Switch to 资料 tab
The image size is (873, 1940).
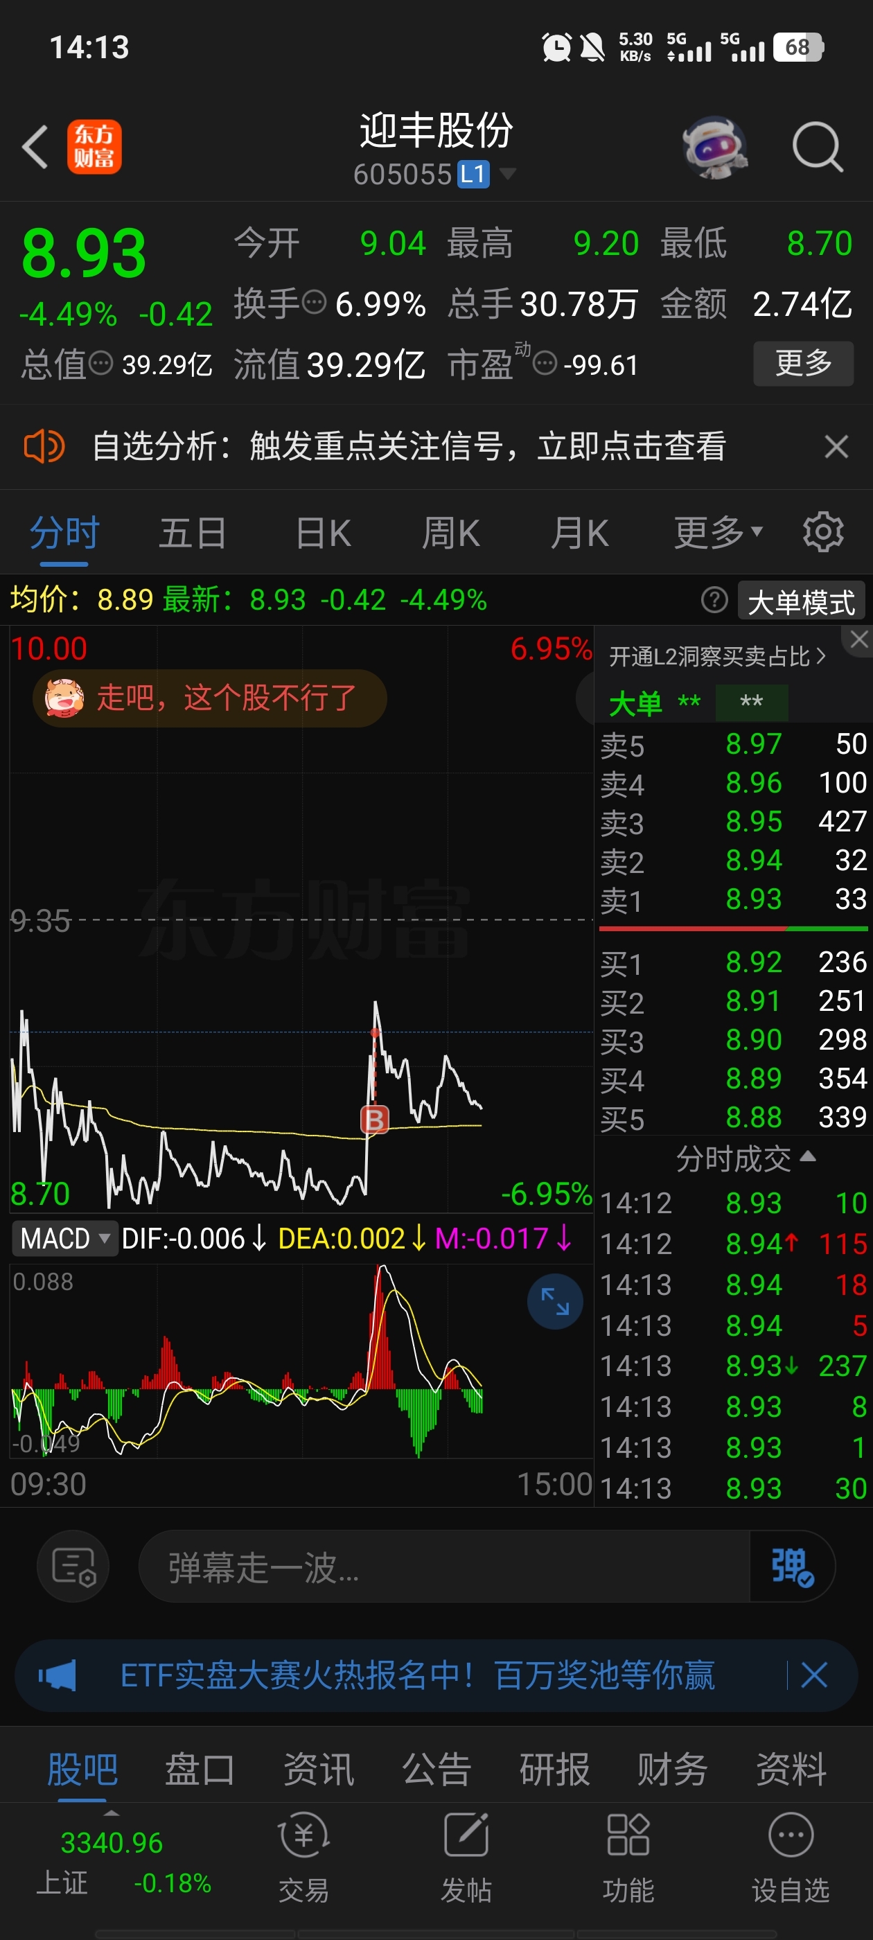click(x=791, y=1769)
